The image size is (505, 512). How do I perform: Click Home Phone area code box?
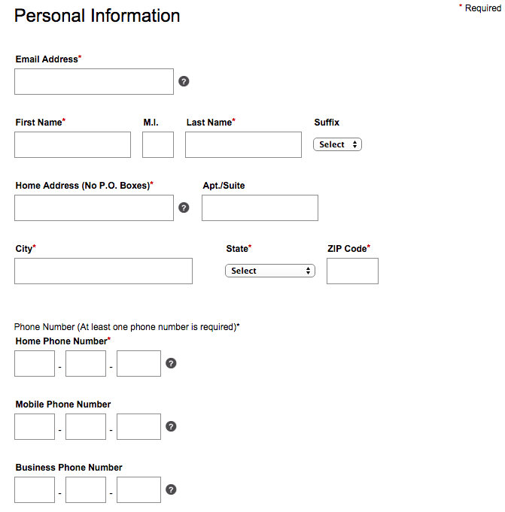point(35,363)
